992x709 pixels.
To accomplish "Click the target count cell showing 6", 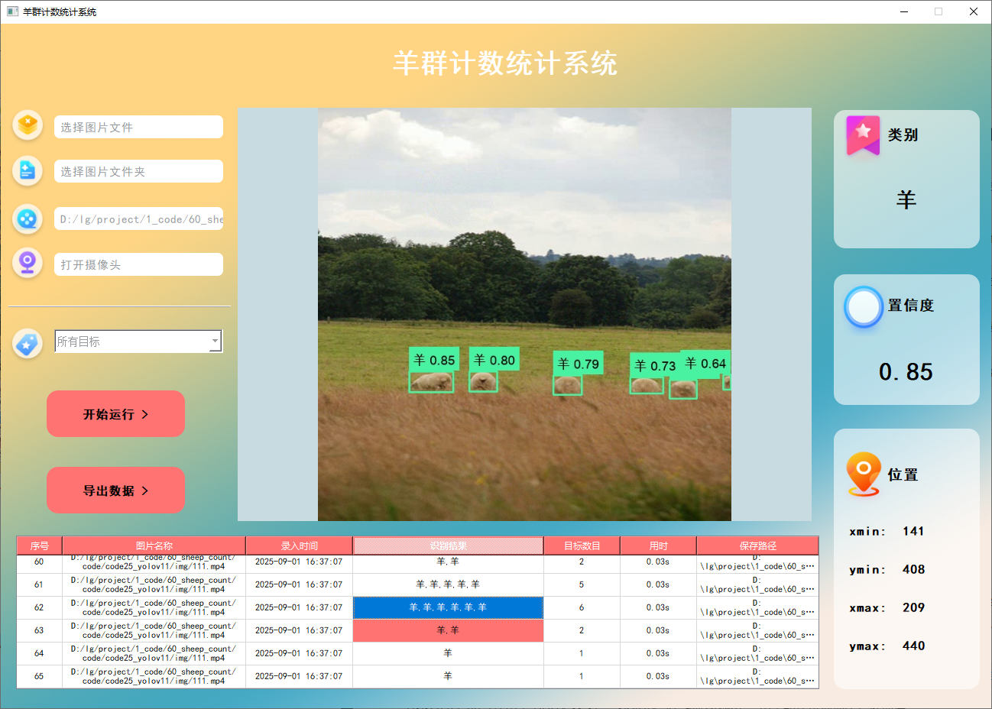I will coord(582,607).
